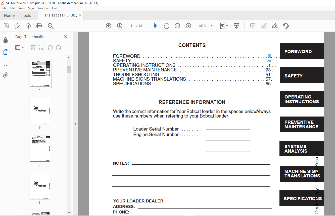This screenshot has height=216, width=335.
Task: Go to next page with down arrow
Action: pos(120,26)
